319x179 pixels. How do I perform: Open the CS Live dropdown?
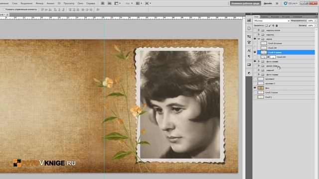pos(291,3)
